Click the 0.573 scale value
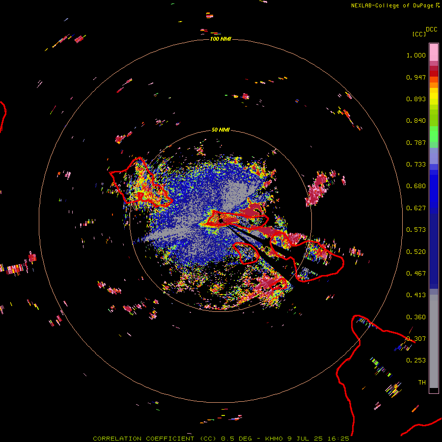 point(416,230)
